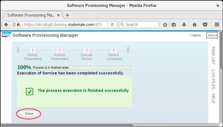
Task: Expand the More dropdown
Action: 212,35
